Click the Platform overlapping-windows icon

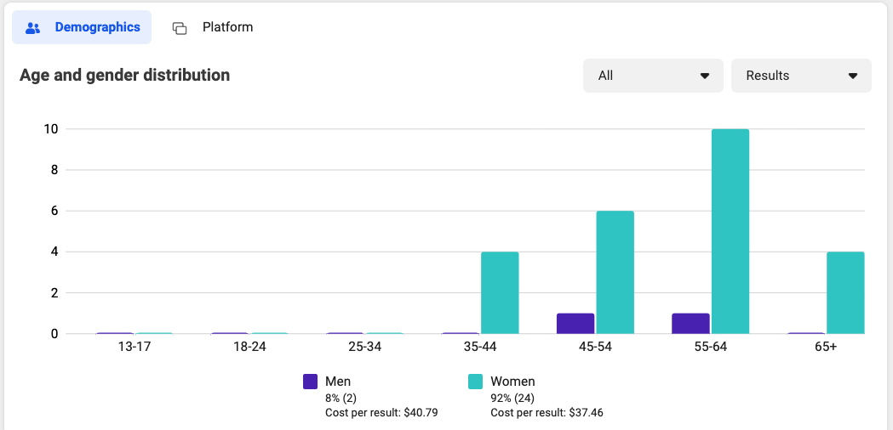coord(180,28)
